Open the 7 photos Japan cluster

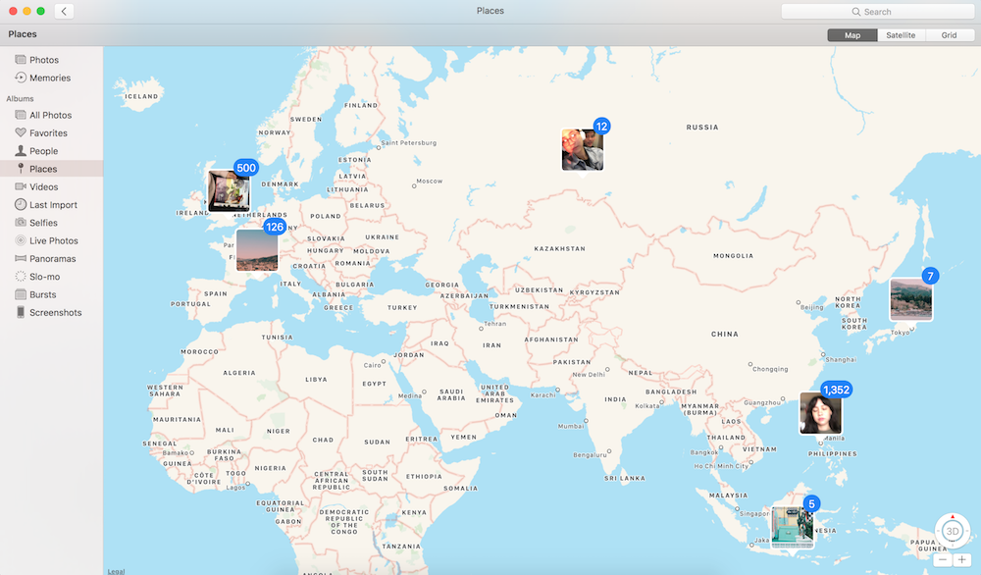[911, 299]
